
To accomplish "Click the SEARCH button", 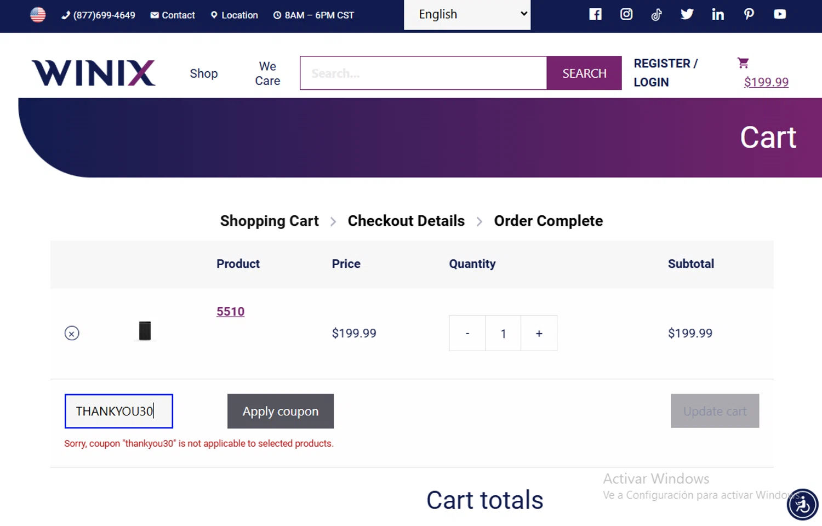I will 584,73.
